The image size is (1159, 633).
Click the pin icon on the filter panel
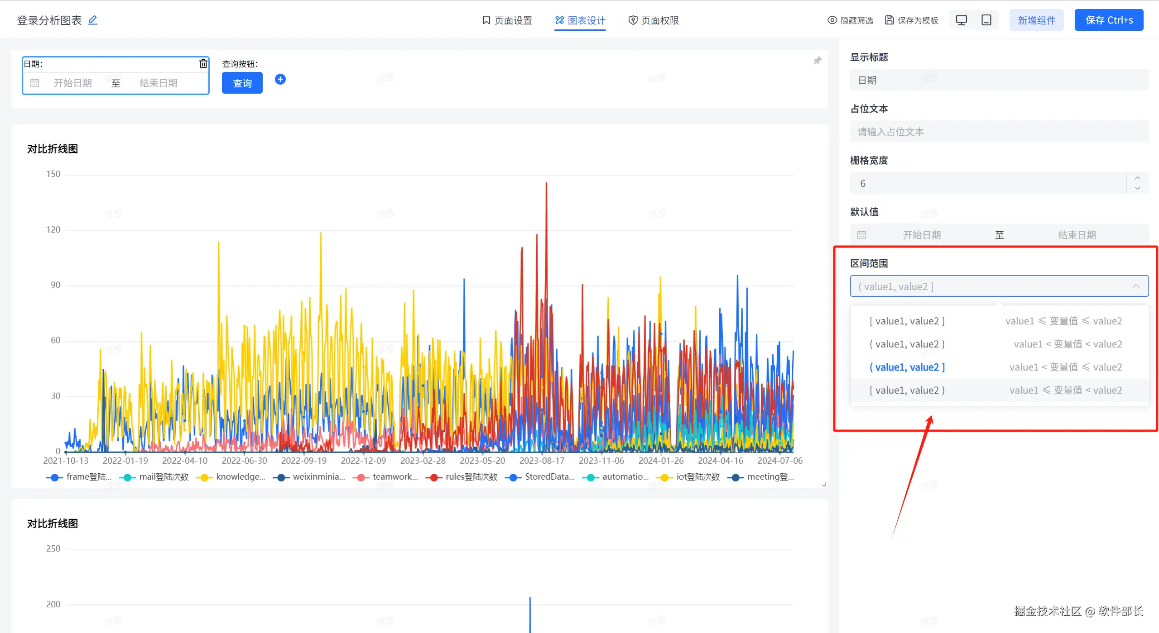817,61
